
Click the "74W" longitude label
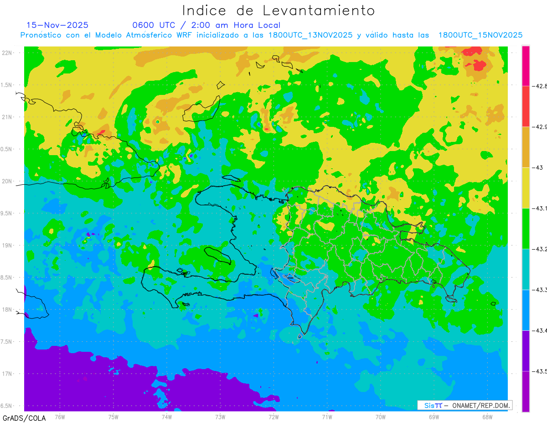tap(166, 416)
